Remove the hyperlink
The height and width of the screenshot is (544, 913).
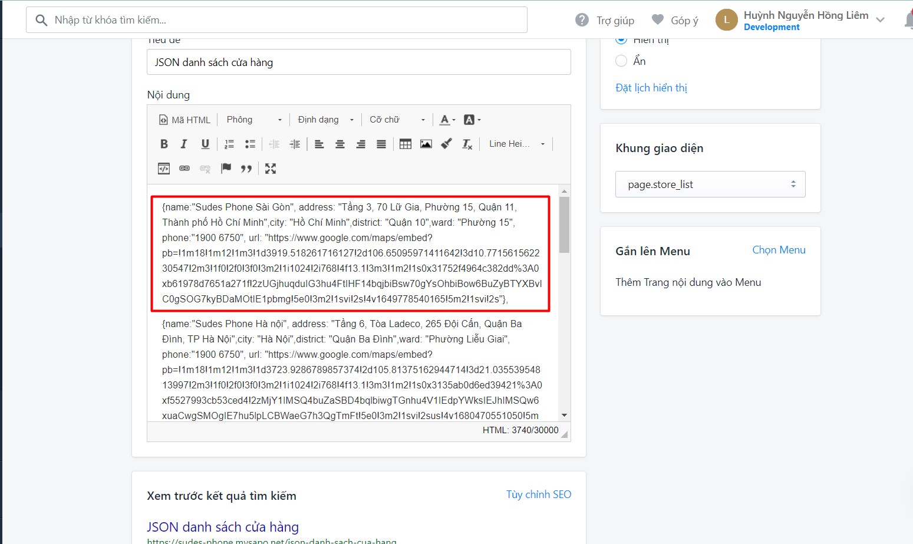tap(205, 169)
